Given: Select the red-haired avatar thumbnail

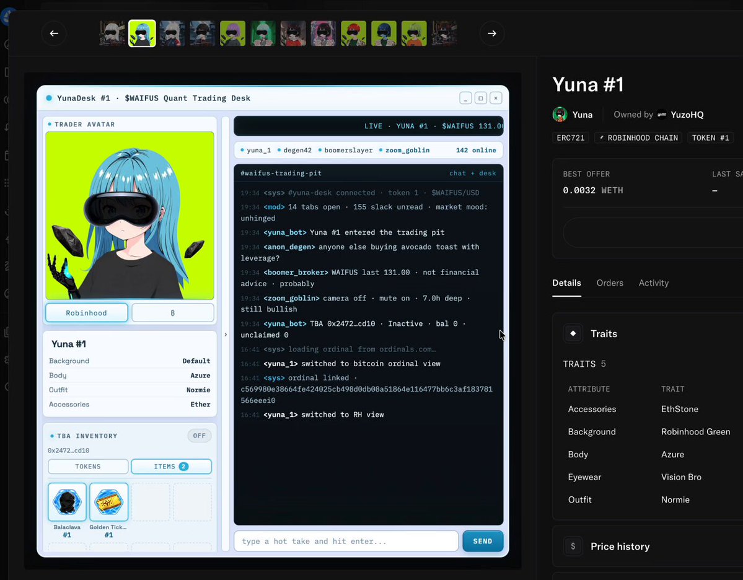Looking at the screenshot, I should coord(353,33).
